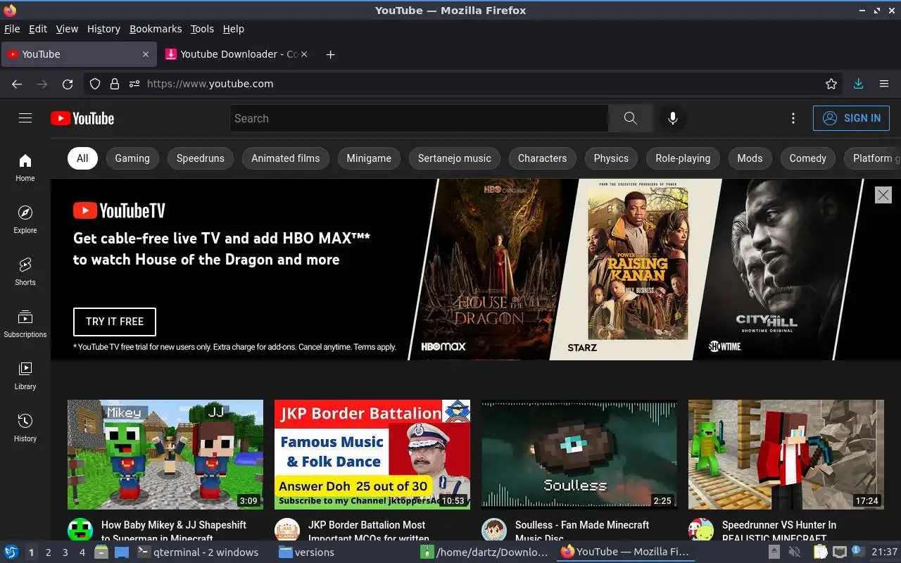The width and height of the screenshot is (901, 563).
Task: Open History in the sidebar
Action: [25, 428]
